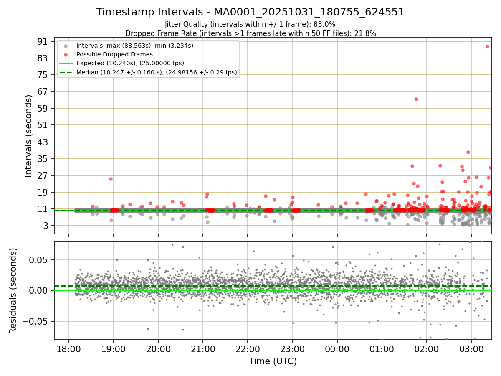Click the red point near 38 seconds before 03:00

pyautogui.click(x=468, y=152)
